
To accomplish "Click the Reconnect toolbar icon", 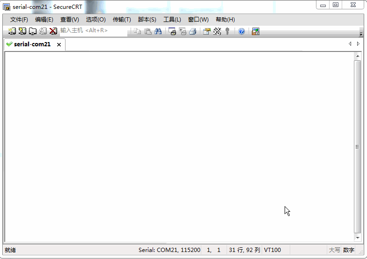I will point(43,31).
